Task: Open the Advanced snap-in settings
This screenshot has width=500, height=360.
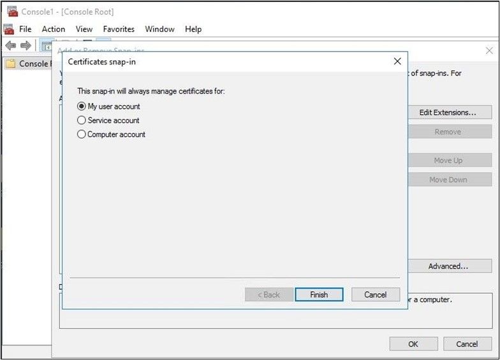Action: pyautogui.click(x=448, y=266)
